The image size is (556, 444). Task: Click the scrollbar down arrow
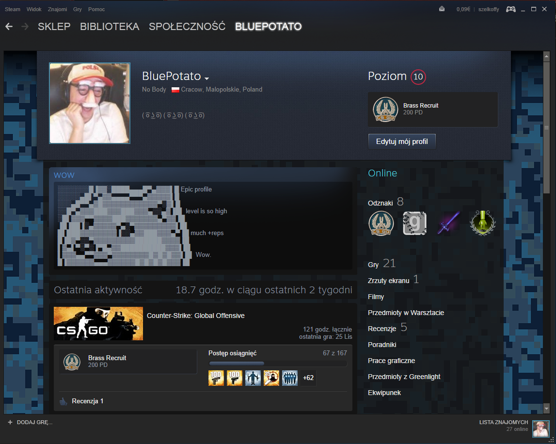click(x=546, y=409)
